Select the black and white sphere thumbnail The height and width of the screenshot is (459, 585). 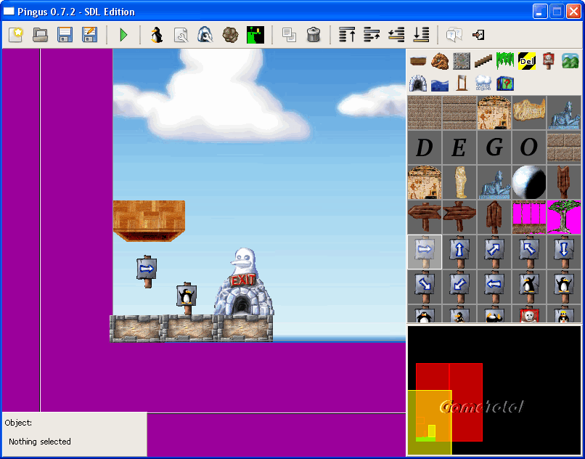pyautogui.click(x=529, y=182)
